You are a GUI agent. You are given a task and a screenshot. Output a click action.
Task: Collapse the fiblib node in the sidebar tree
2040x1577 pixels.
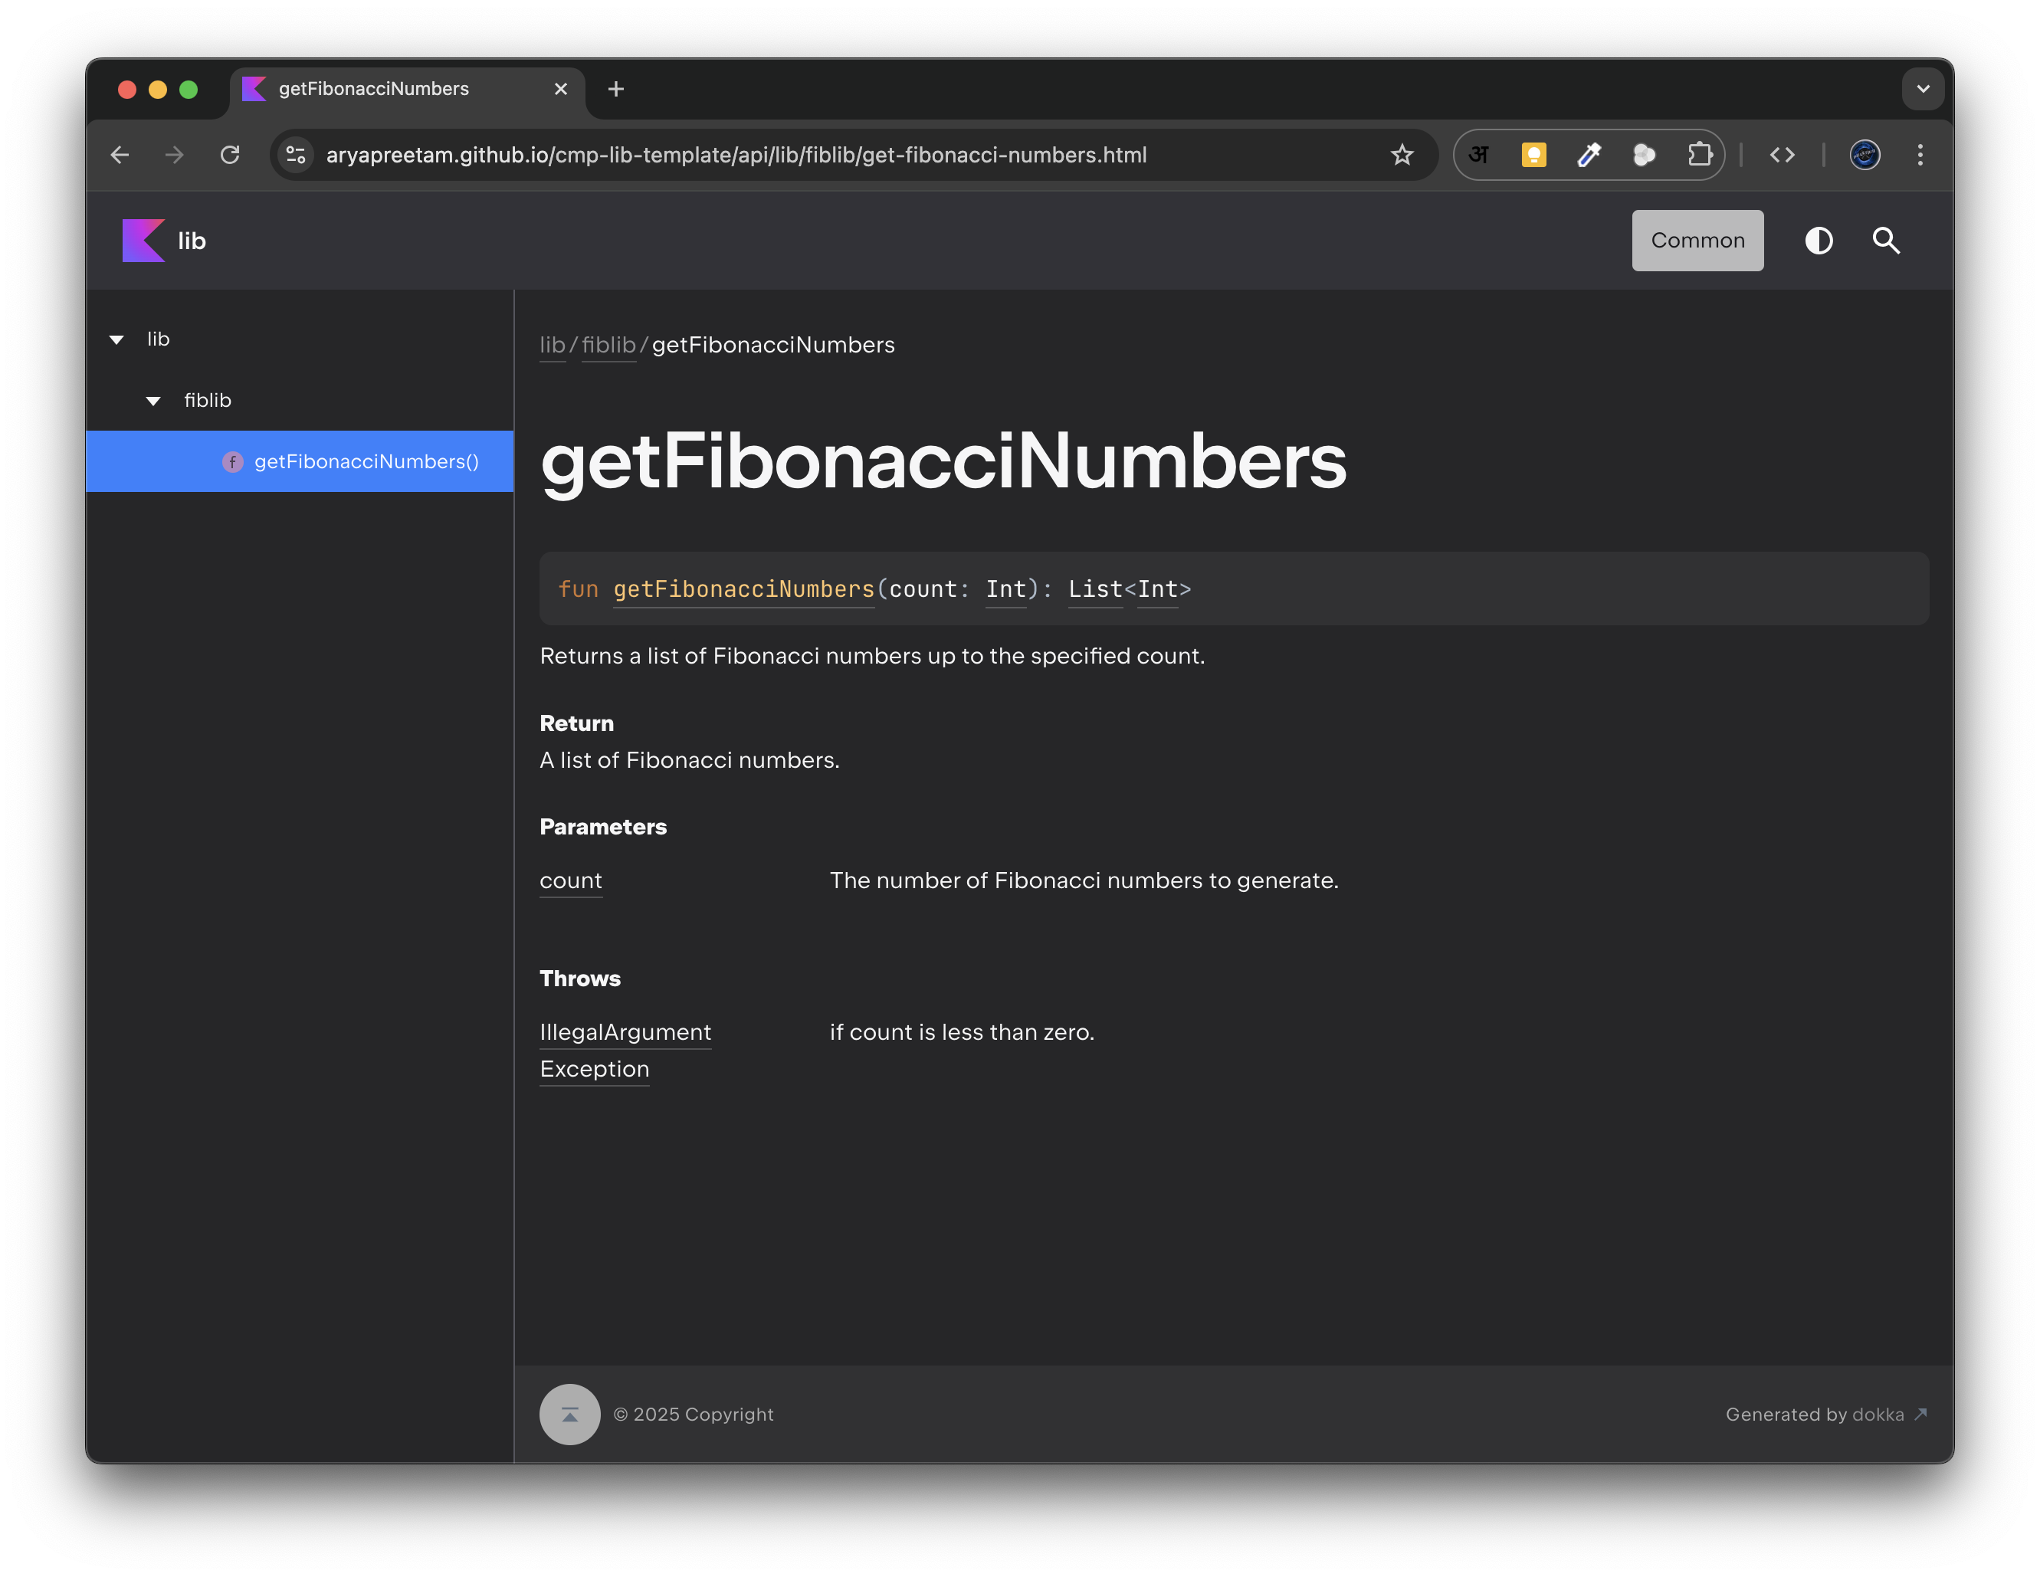pyautogui.click(x=153, y=400)
